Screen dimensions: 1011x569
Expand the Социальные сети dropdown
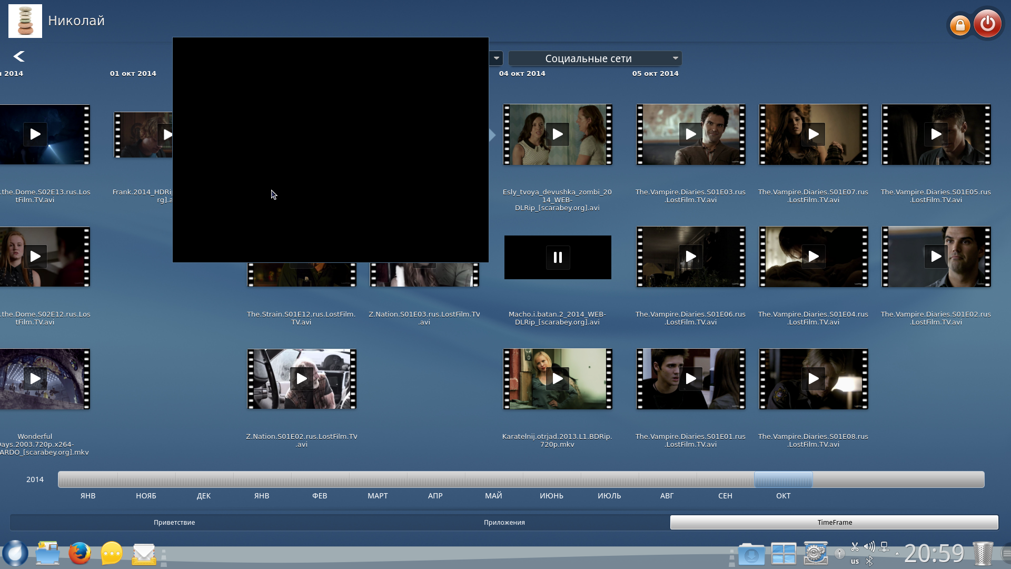pyautogui.click(x=595, y=58)
